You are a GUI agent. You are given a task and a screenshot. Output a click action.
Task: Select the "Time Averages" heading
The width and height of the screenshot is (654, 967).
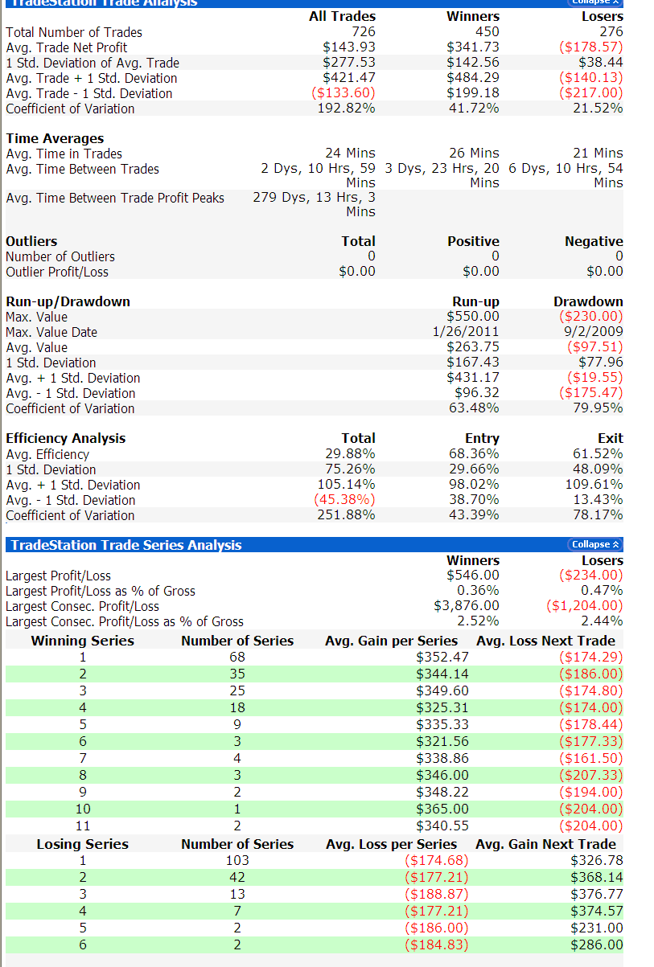55,138
